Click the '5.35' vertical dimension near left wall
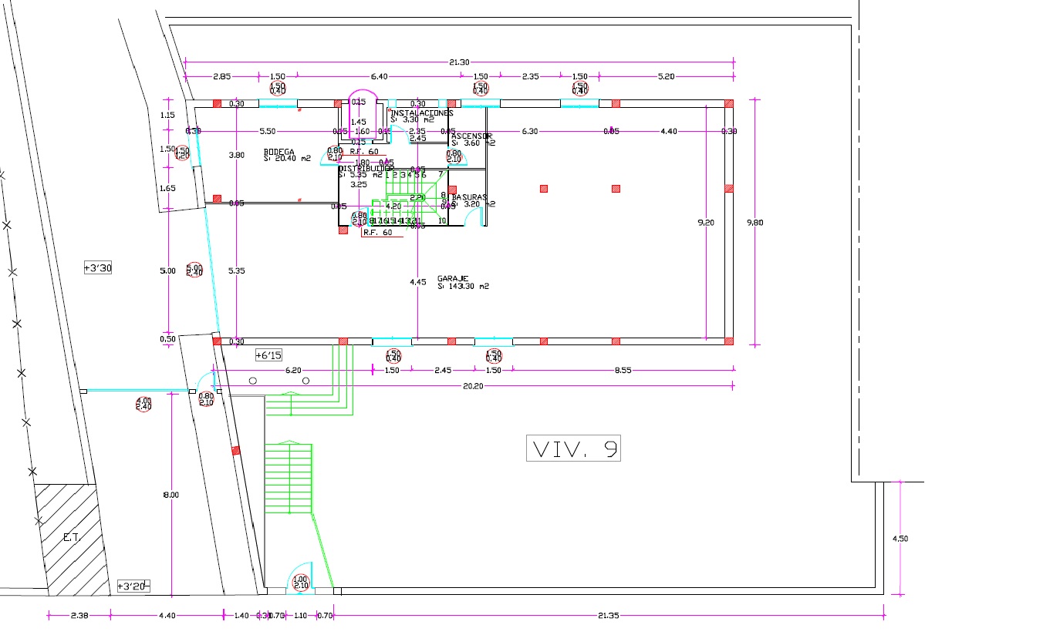 point(237,270)
